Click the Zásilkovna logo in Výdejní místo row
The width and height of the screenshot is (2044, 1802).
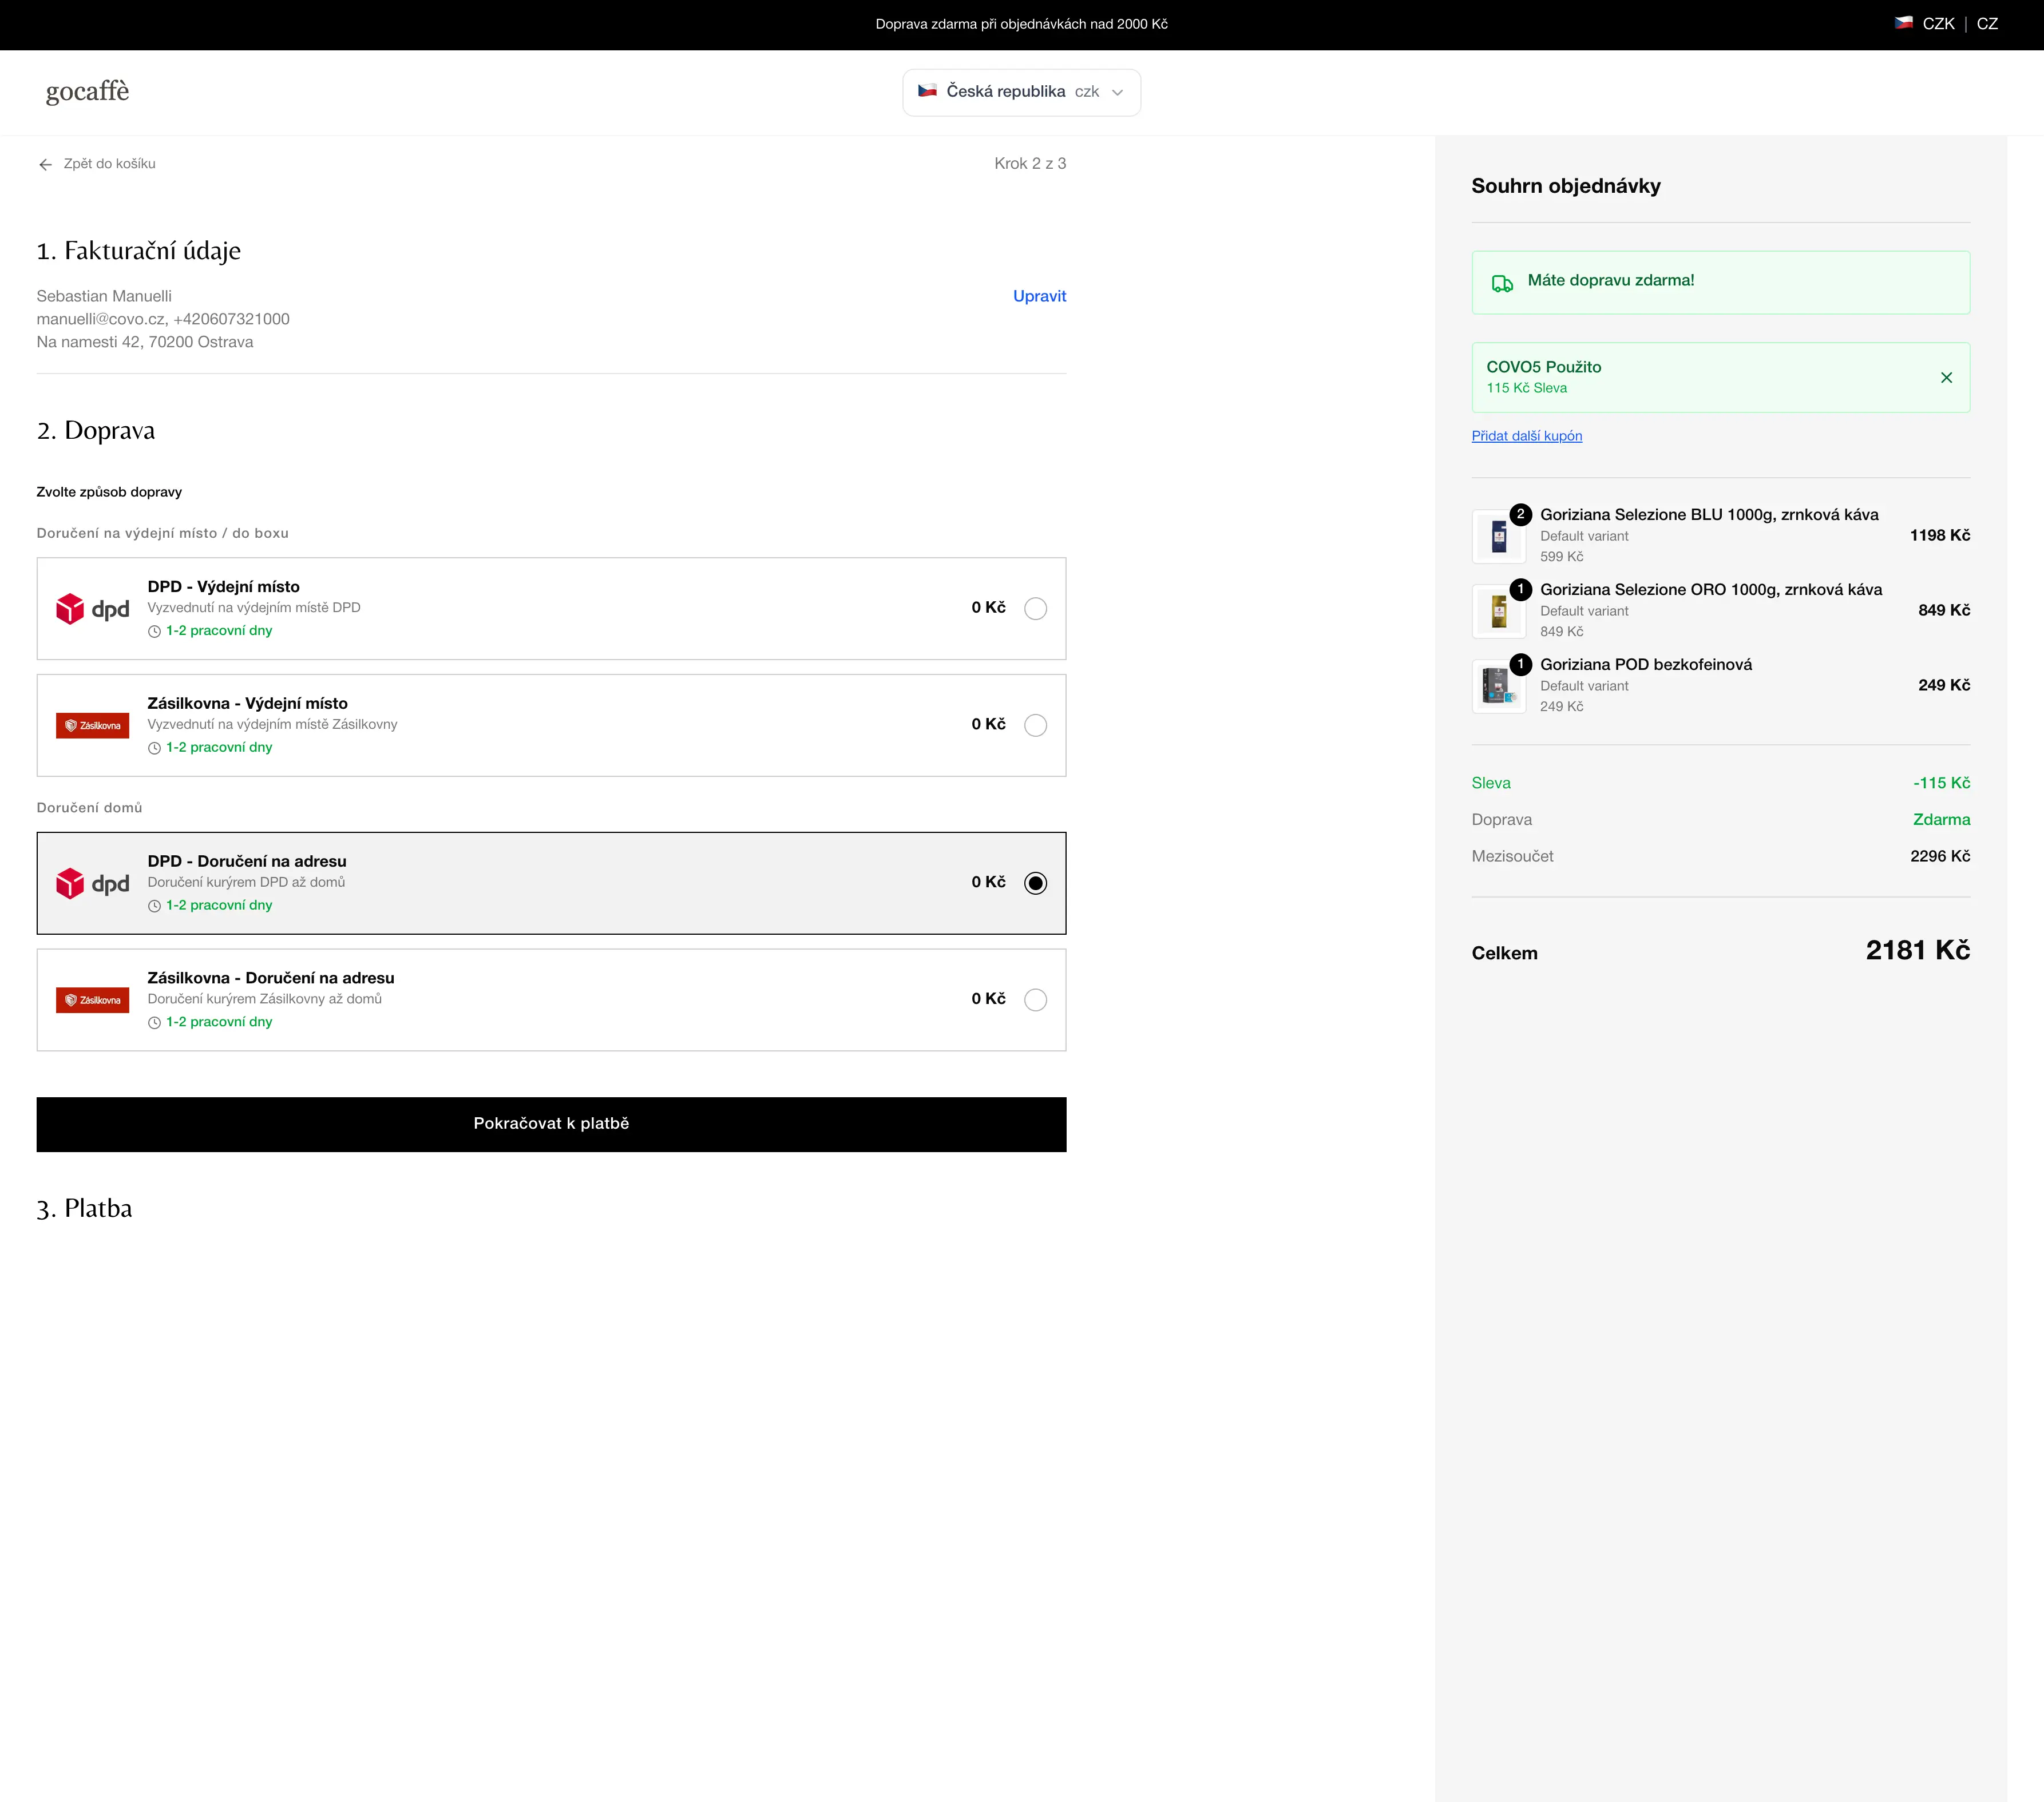click(x=93, y=725)
